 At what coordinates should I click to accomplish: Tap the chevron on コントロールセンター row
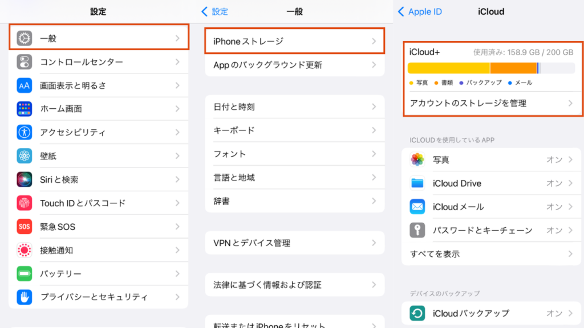pos(178,61)
